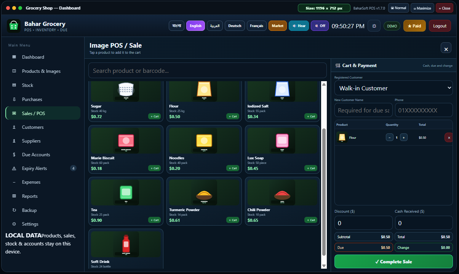Add Tea to cart
This screenshot has height=274, width=459.
[x=155, y=220]
